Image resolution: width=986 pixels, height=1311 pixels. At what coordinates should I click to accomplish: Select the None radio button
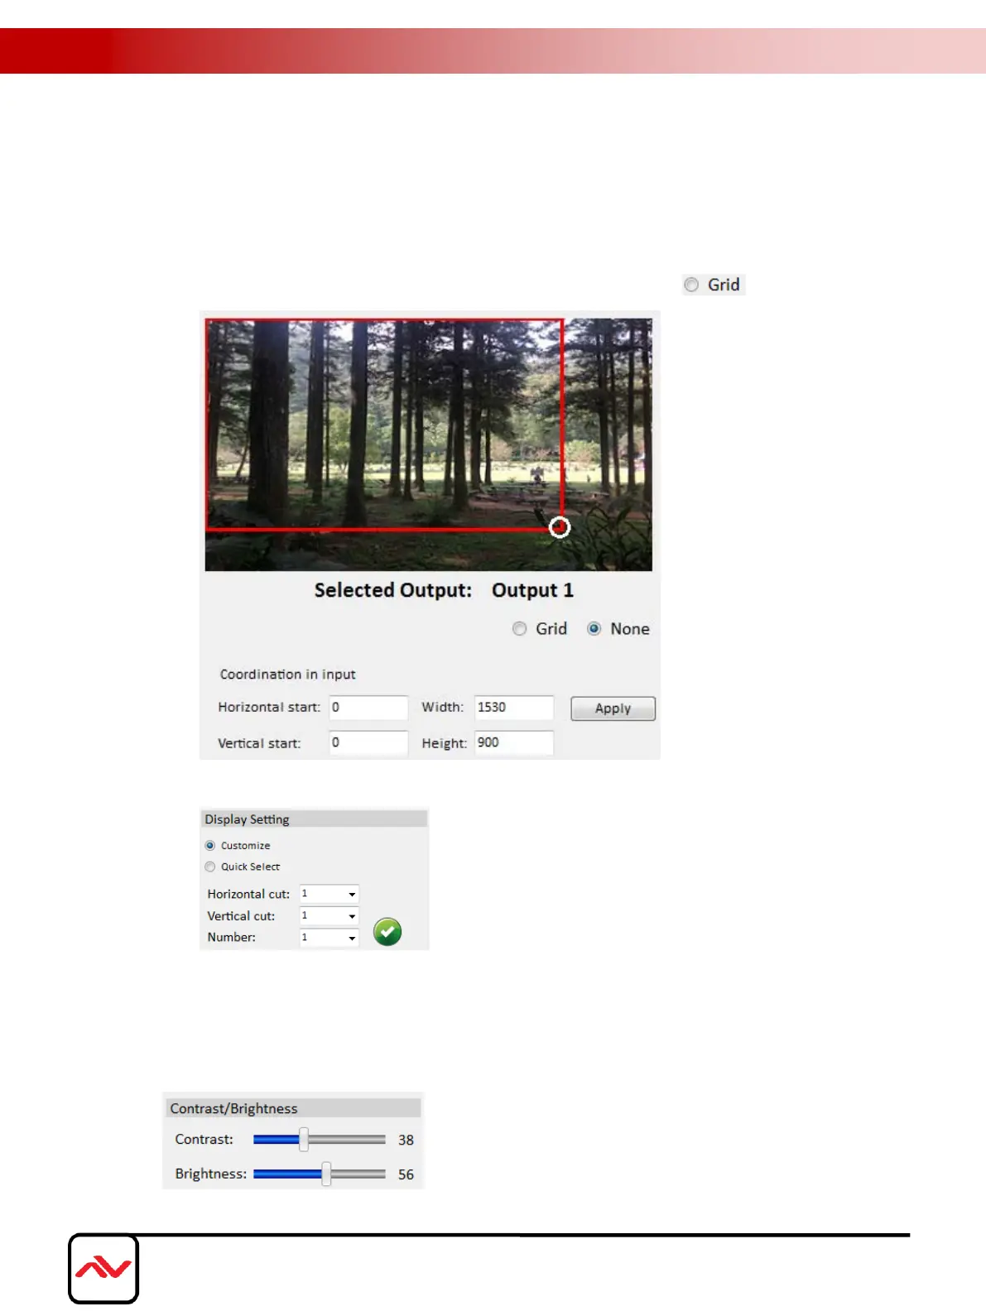(594, 629)
